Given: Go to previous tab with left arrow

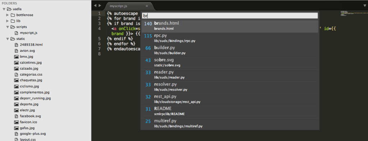Looking at the screenshot, I should pyautogui.click(x=95, y=5).
